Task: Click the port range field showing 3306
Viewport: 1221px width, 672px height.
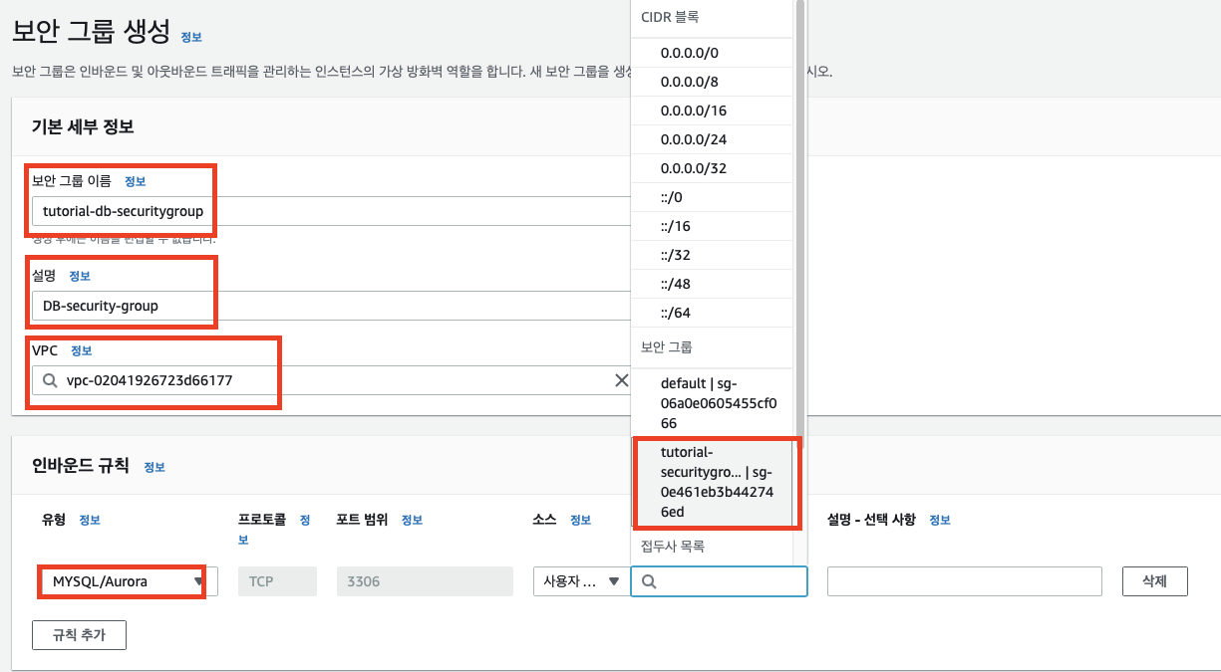Action: click(x=425, y=581)
